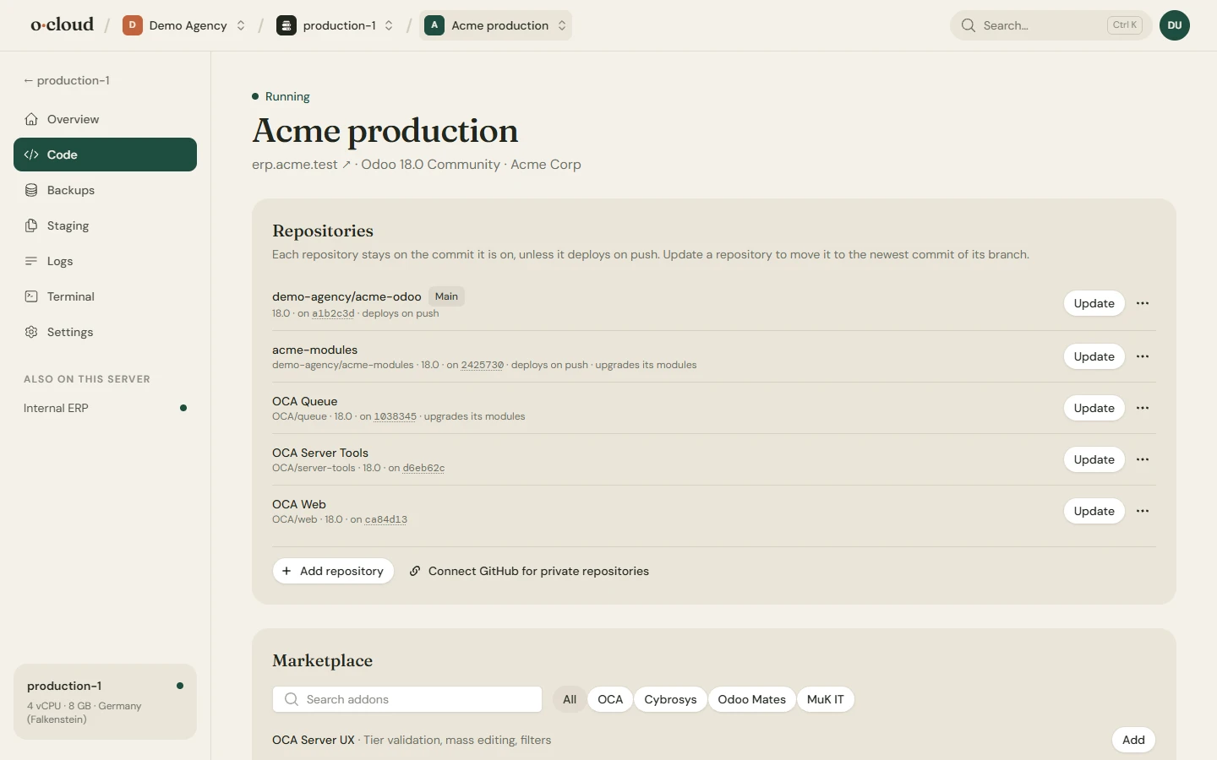Screen dimensions: 1217x760
Task: Open Logs in the sidebar
Action: coord(105,261)
